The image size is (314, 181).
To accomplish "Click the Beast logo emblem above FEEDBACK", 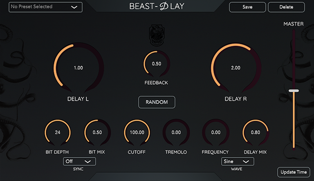I will (x=157, y=36).
